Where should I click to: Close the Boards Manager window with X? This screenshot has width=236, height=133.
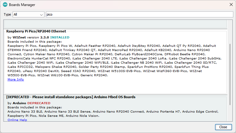click(x=230, y=5)
